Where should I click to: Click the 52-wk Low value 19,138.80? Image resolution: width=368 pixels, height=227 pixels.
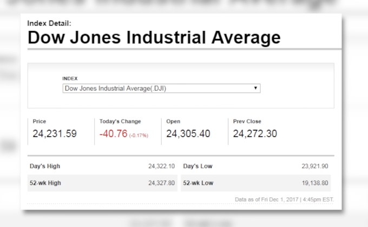(315, 183)
